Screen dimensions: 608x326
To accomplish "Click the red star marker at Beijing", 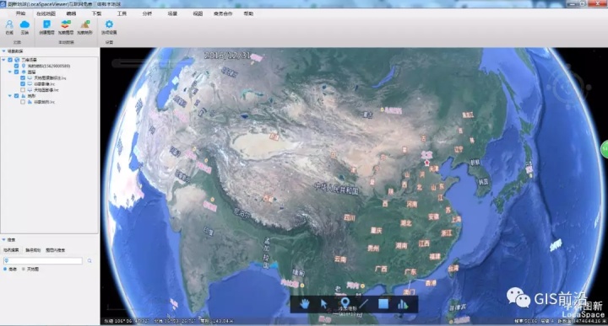I will click(427, 163).
